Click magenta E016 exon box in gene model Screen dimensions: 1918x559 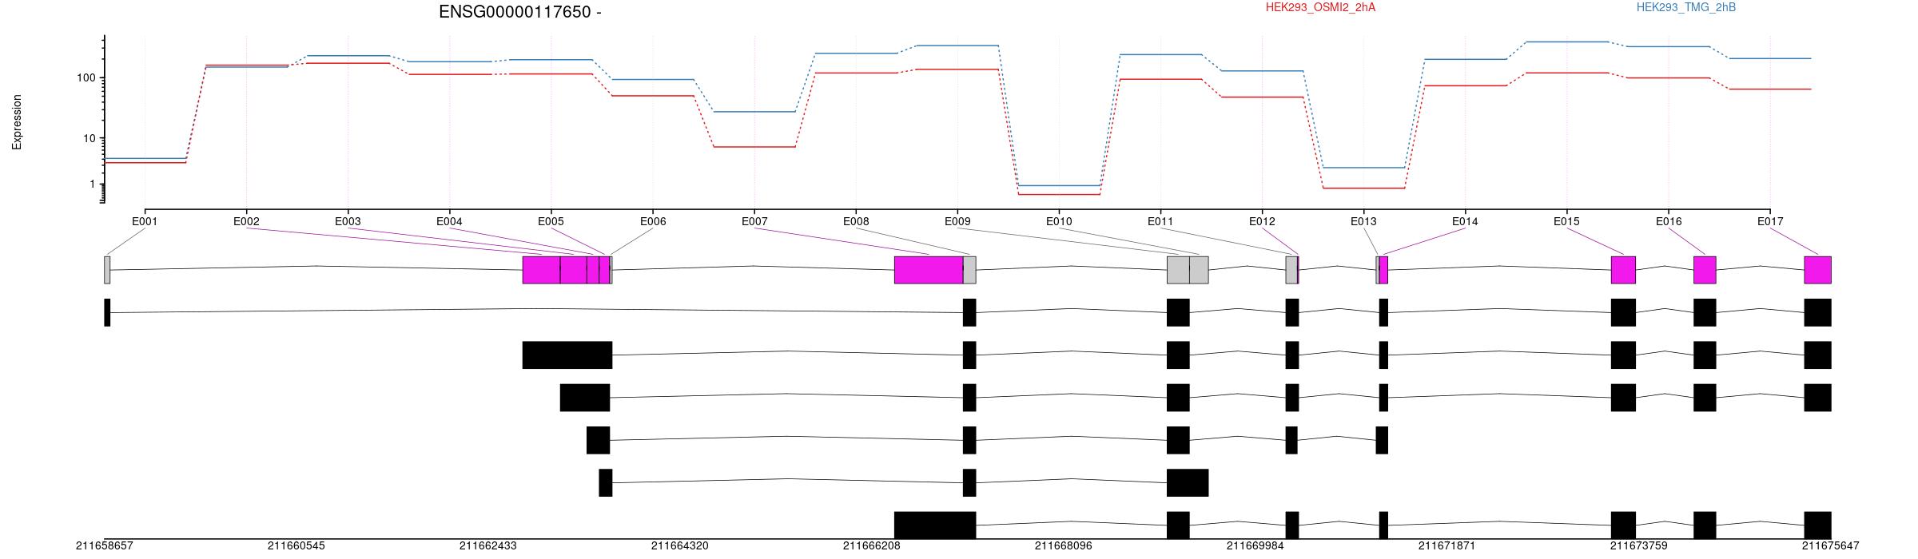pos(1705,270)
